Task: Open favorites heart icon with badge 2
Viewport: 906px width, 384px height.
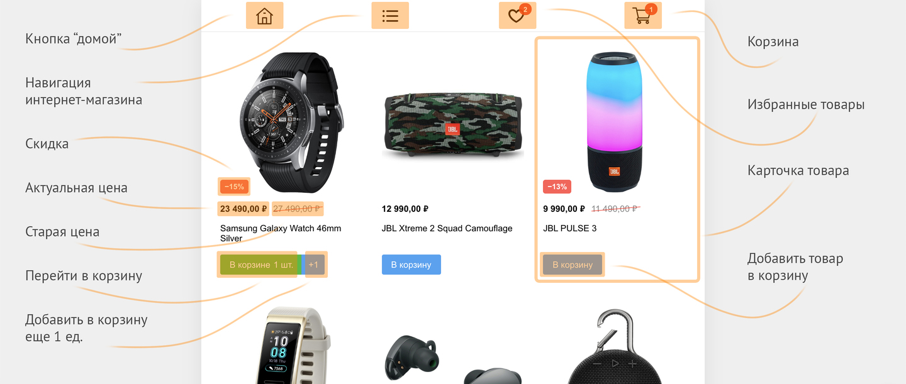Action: [517, 16]
